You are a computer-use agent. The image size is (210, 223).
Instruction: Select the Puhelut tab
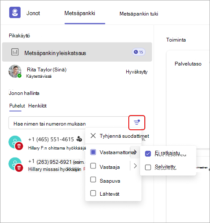pos(17,106)
